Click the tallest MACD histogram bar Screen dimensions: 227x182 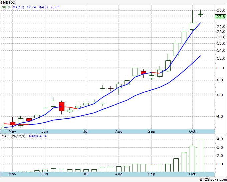click(201, 155)
